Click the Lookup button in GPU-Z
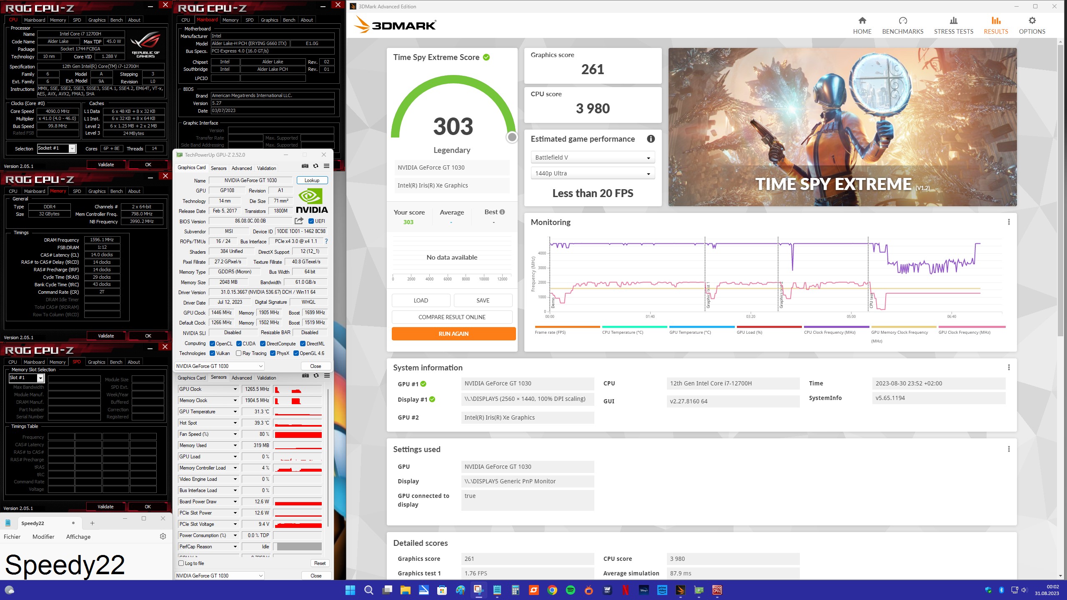Screen dimensions: 1067x600 tap(312, 180)
